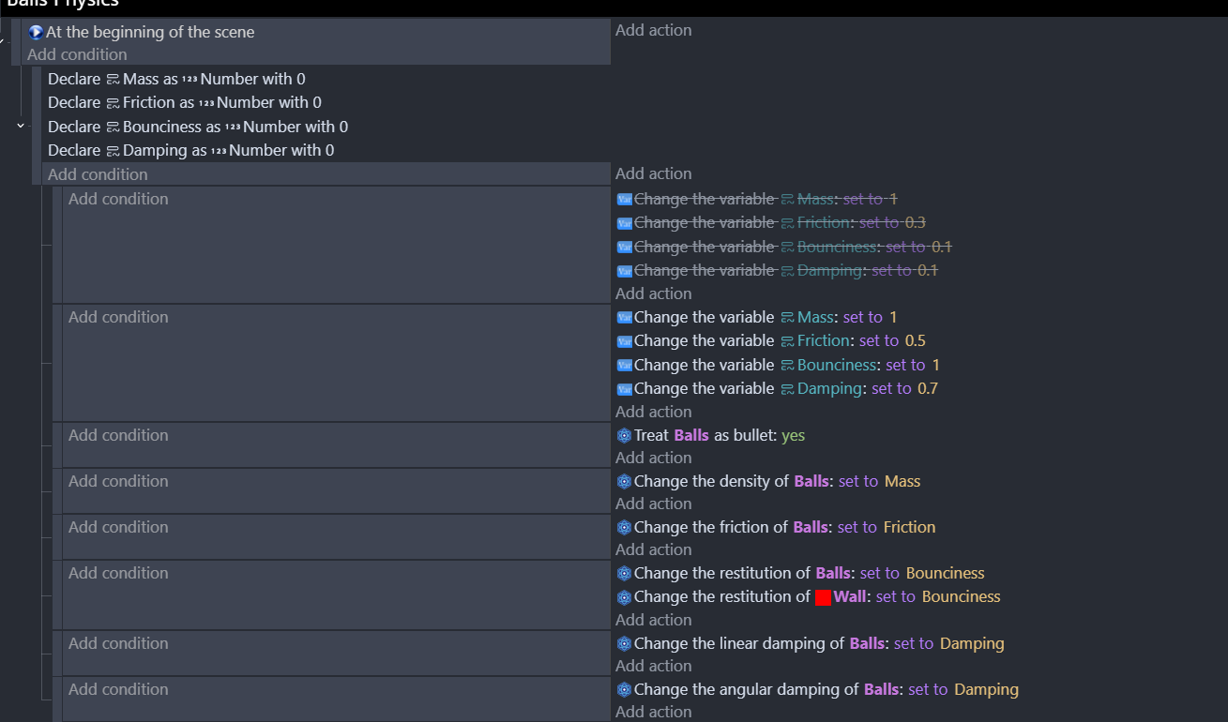This screenshot has width=1228, height=722.
Task: Click the physics icon beside the linear damping action
Action: [624, 644]
